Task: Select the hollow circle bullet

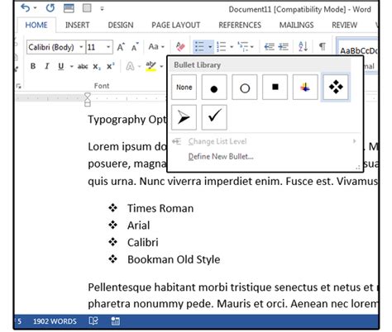Action: tap(245, 88)
